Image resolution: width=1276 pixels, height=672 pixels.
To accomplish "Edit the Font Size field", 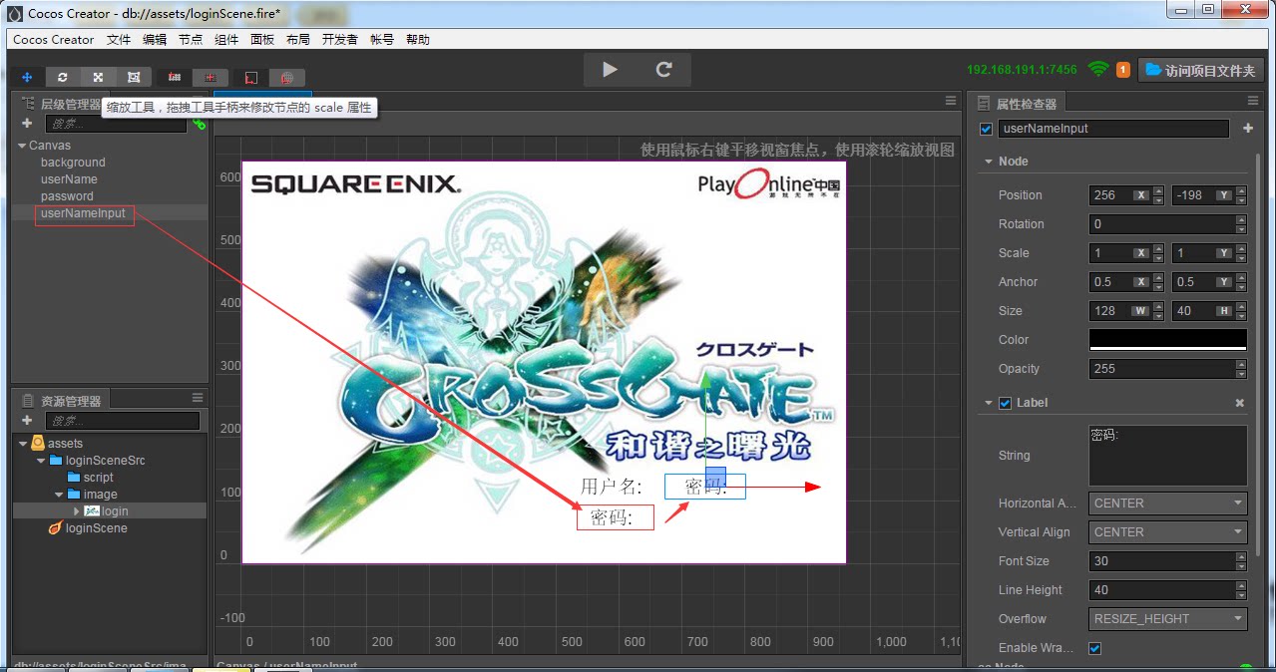I will tap(1167, 561).
